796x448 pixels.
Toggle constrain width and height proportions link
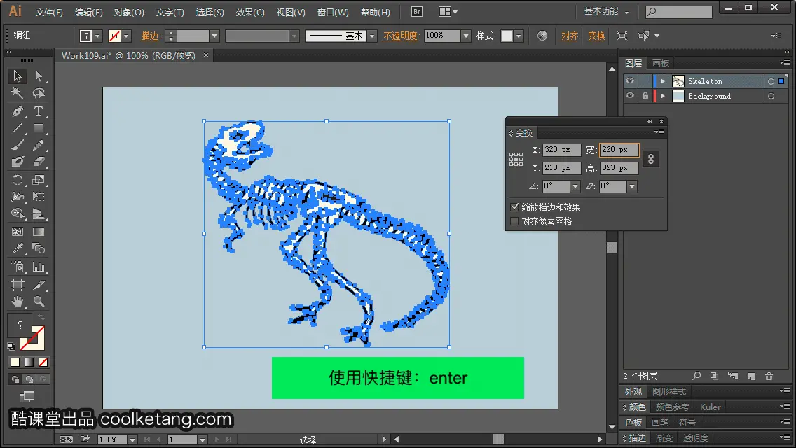point(651,159)
